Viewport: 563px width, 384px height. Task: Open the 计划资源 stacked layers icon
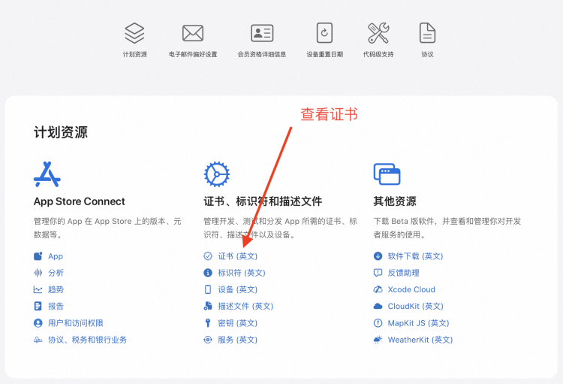pos(134,33)
